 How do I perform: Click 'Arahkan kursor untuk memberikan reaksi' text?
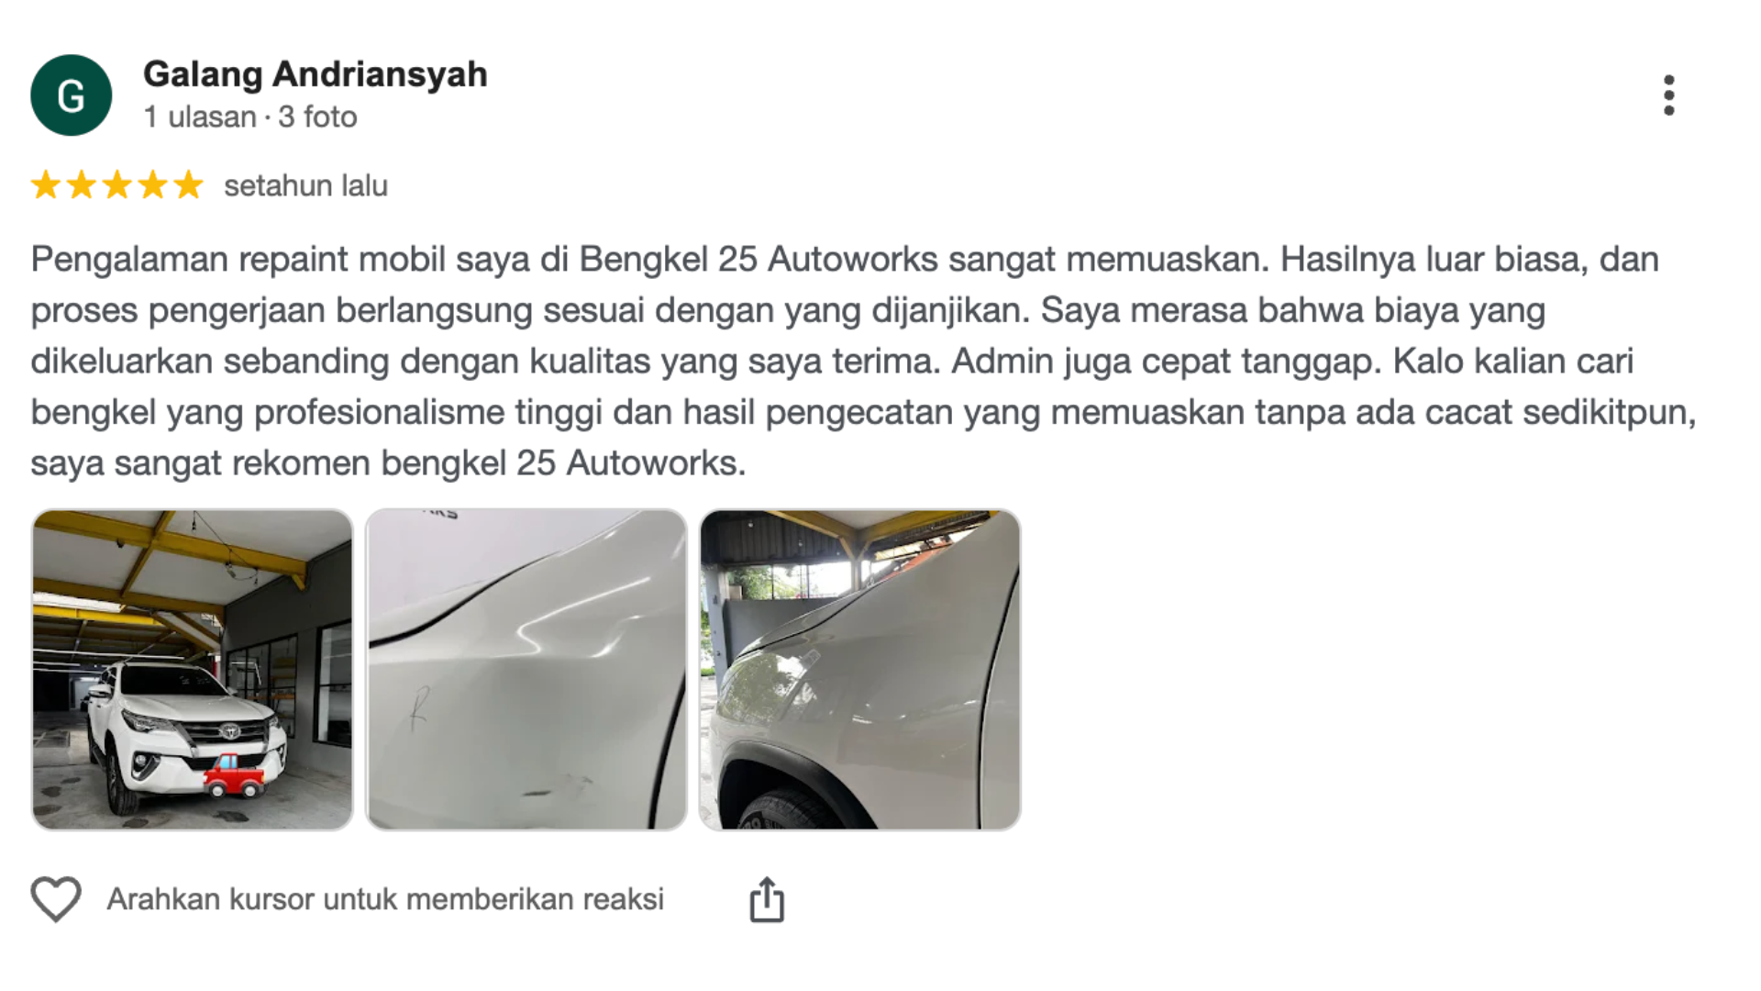click(385, 899)
